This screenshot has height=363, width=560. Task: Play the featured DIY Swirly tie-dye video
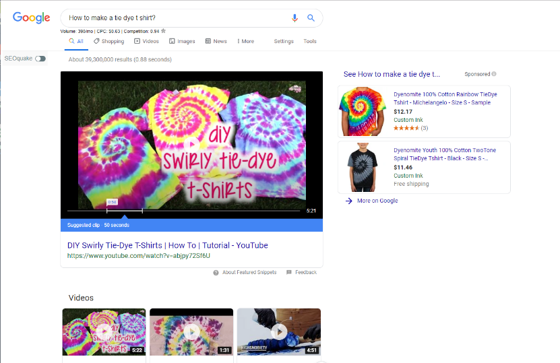point(192,144)
